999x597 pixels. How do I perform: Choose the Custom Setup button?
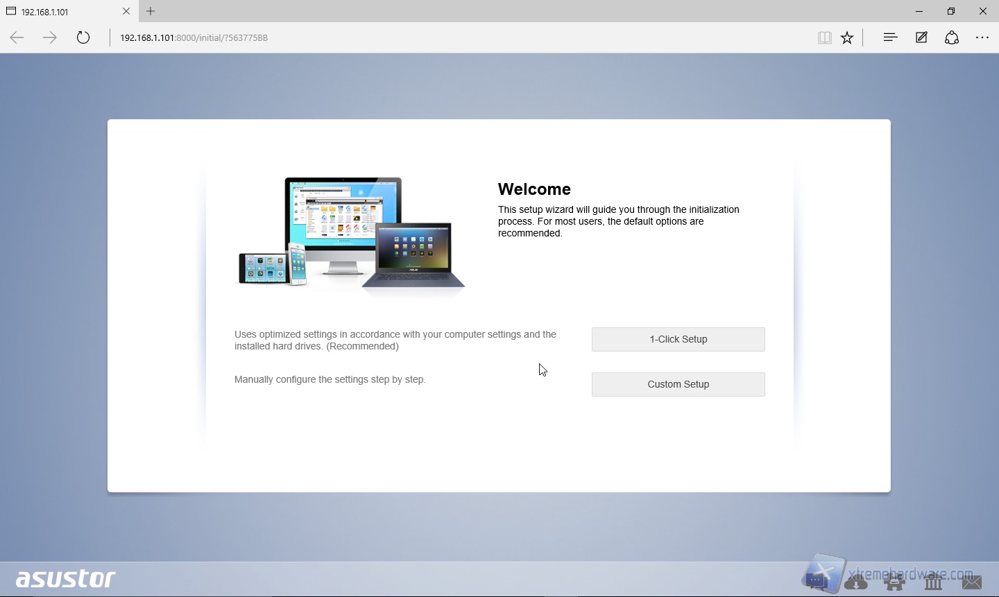coord(678,384)
